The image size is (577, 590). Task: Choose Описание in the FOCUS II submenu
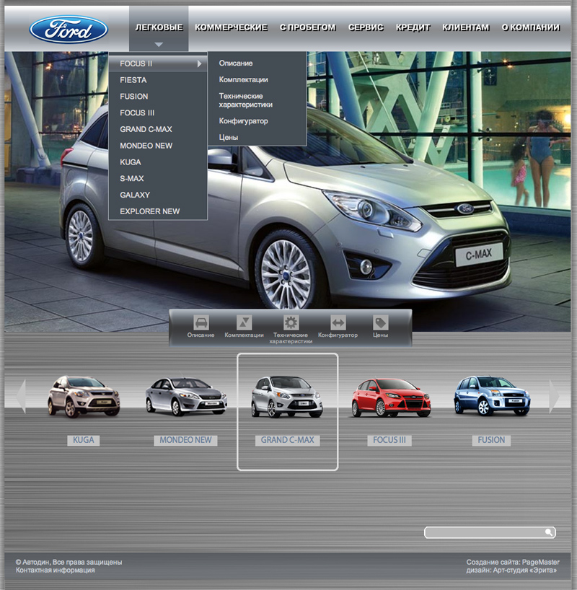[236, 63]
